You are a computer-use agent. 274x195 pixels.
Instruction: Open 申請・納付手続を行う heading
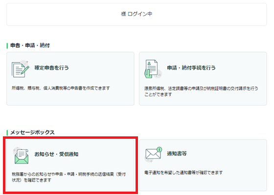tap(191, 68)
